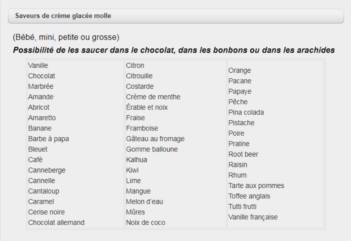Viewport: 351px width, 241px height.
Task: Click the 'Noix de coco' entry
Action: pos(145,223)
